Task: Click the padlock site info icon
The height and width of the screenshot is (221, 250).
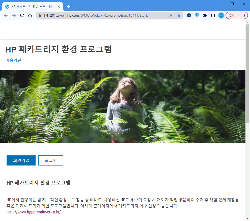Action: [40, 15]
